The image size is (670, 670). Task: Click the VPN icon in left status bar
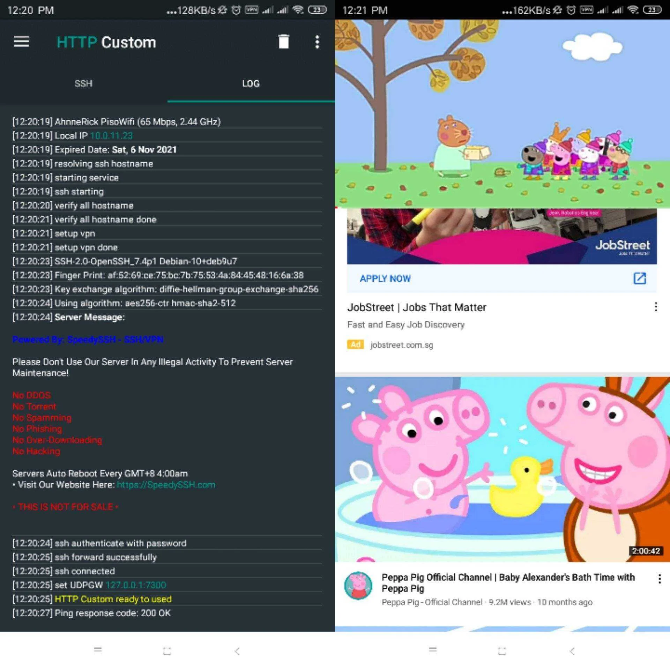pyautogui.click(x=252, y=10)
